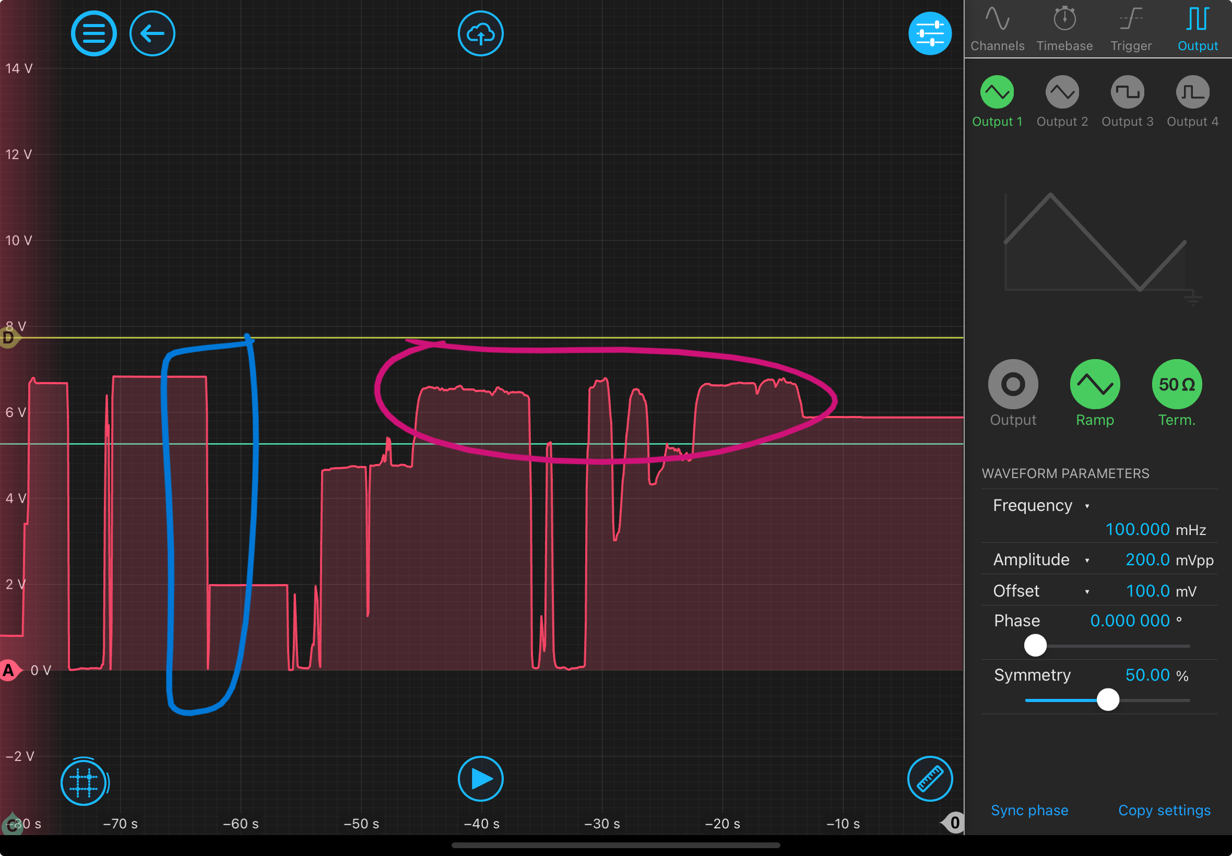Click the Symmetry parameter label
This screenshot has height=856, width=1232.
1032,675
